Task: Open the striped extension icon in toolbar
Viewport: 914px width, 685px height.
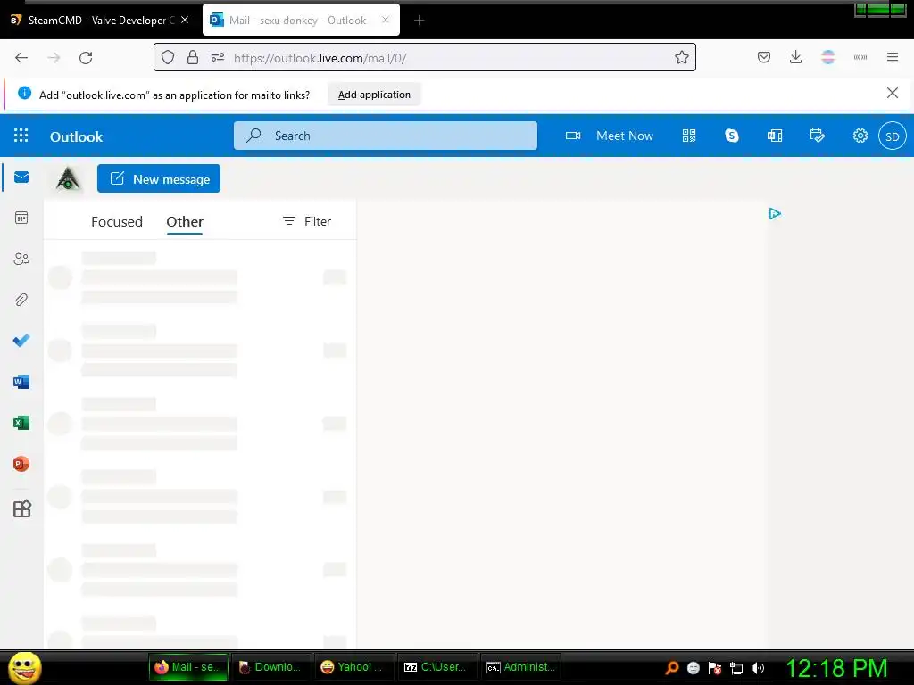Action: point(828,57)
